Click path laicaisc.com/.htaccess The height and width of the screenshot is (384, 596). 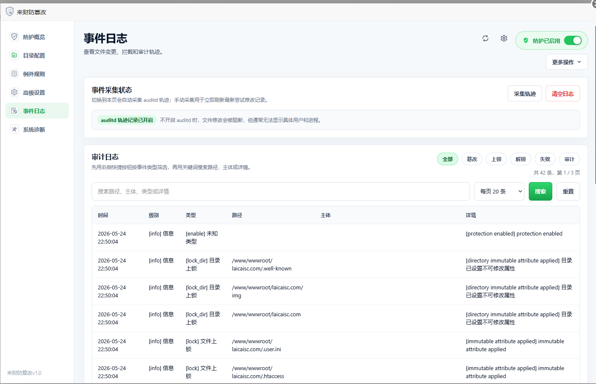258,372
